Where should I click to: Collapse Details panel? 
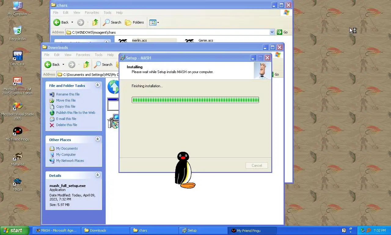97,175
